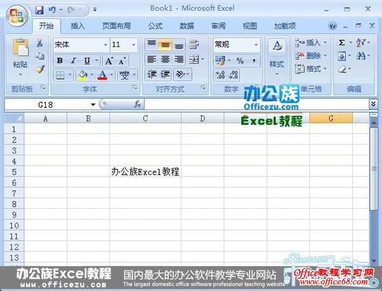Click the 格式 cells button
The width and height of the screenshot is (382, 291).
[x=311, y=69]
